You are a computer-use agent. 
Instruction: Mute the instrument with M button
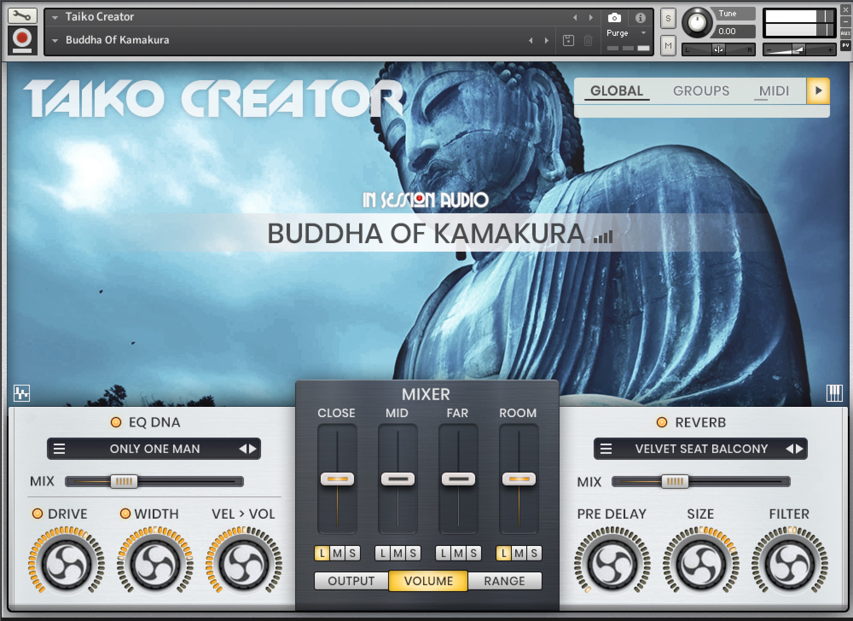[x=668, y=45]
